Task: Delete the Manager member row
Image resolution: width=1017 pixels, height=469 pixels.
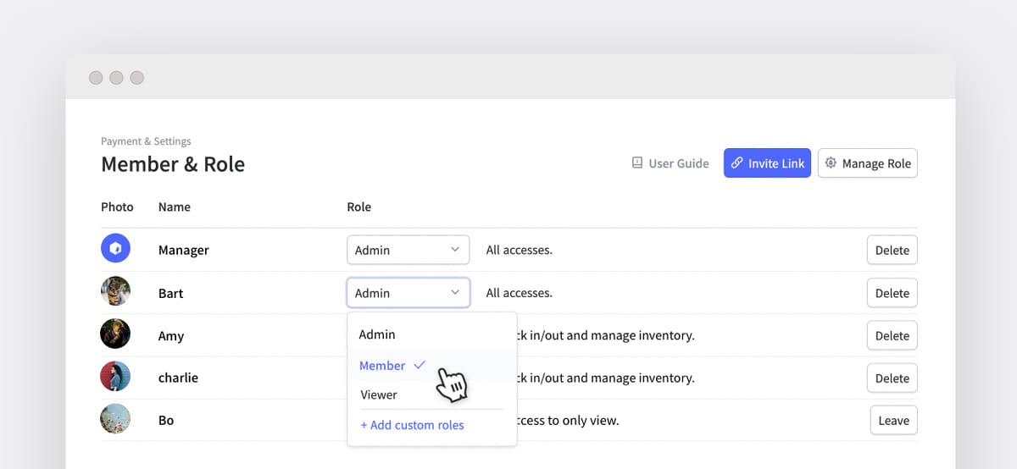Action: 892,250
